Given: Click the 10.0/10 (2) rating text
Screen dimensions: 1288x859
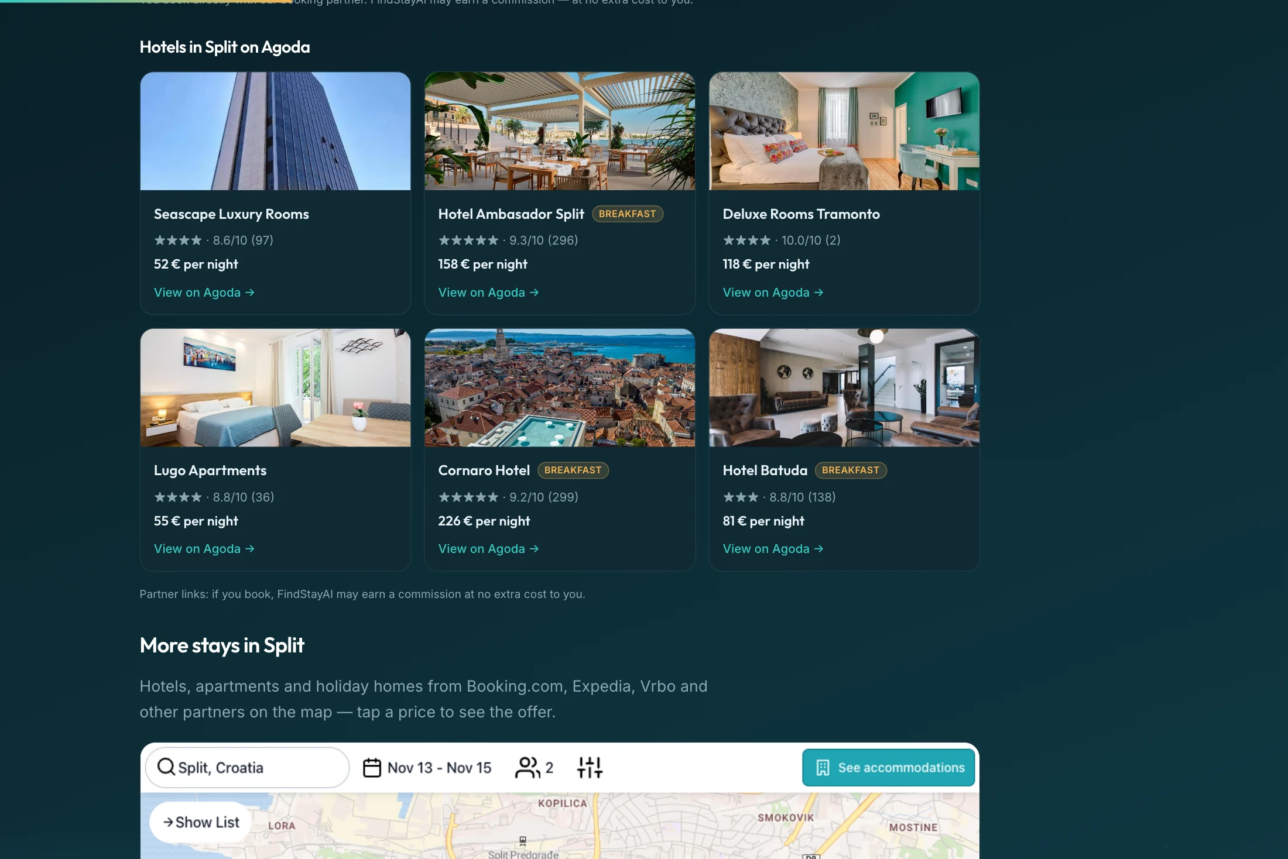Looking at the screenshot, I should tap(811, 240).
